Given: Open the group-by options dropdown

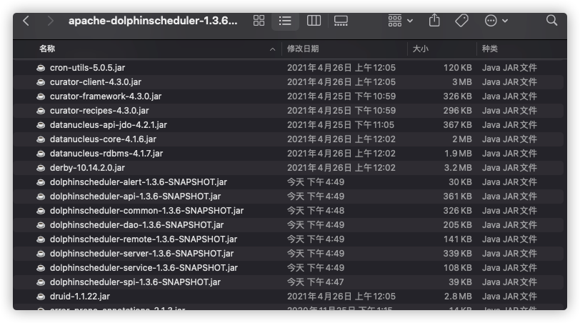Looking at the screenshot, I should point(400,21).
